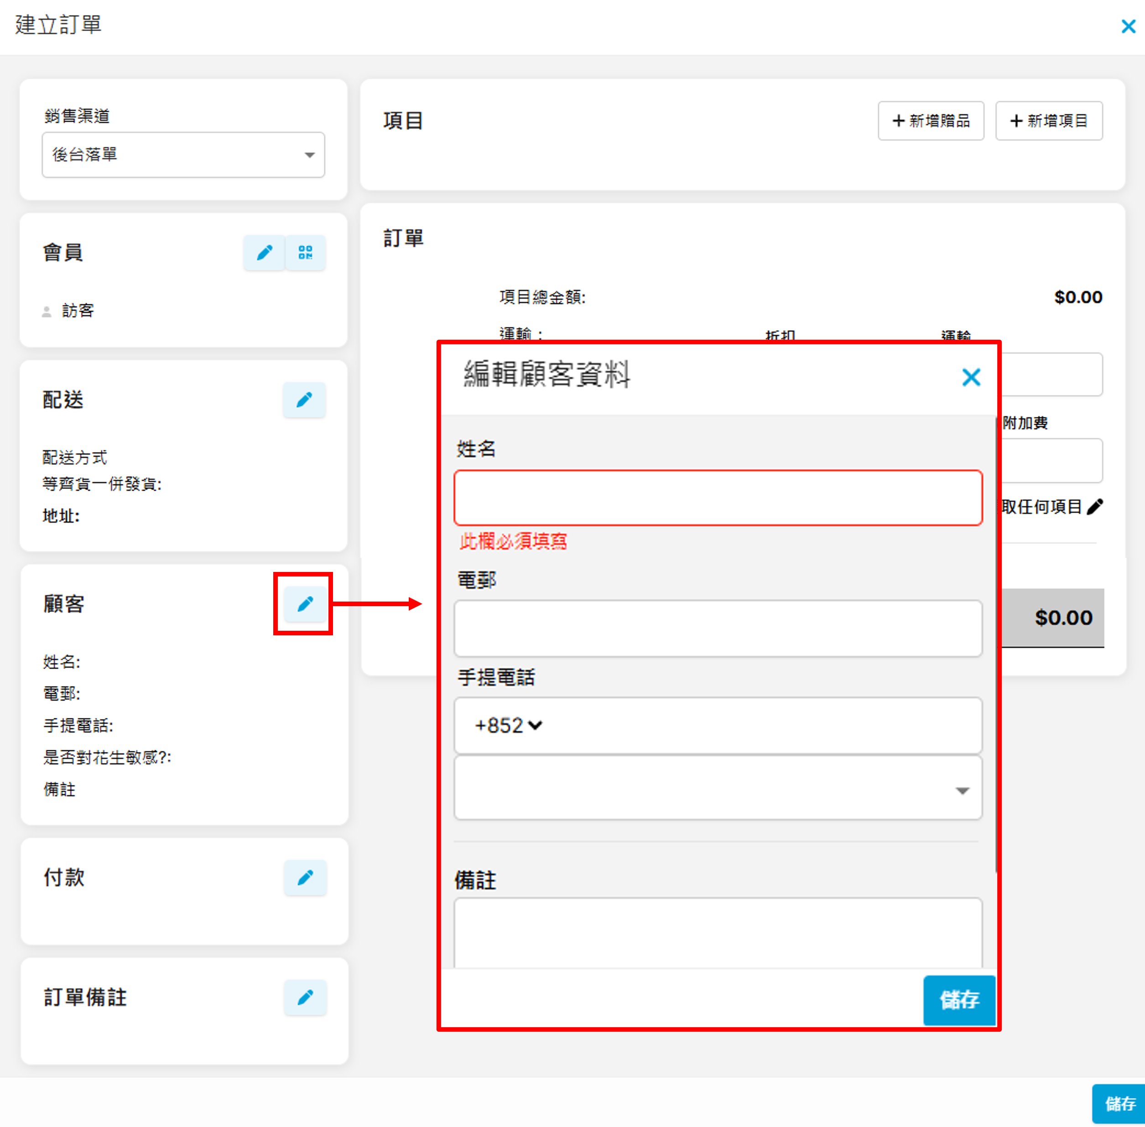Click black pencil icon beside 取任何項目
The image size is (1145, 1127).
[1095, 507]
